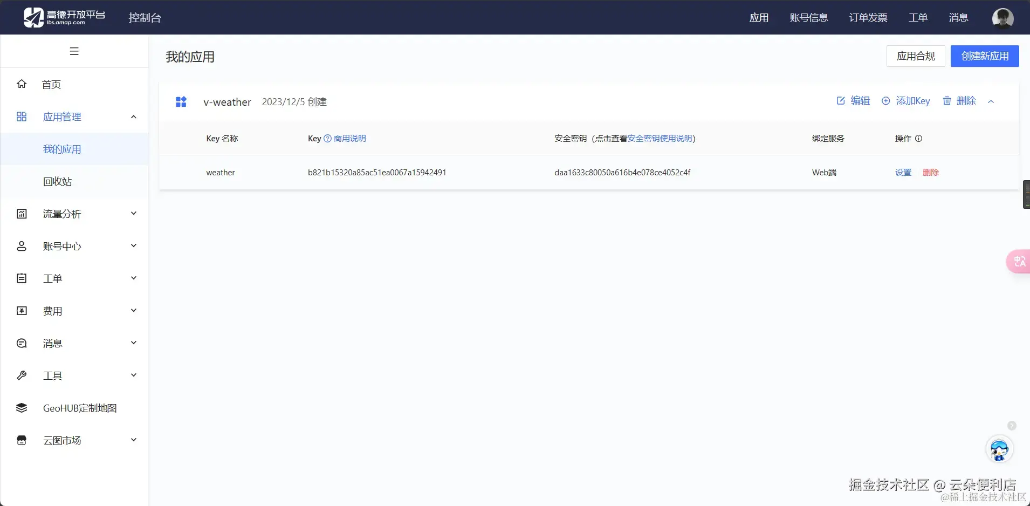The height and width of the screenshot is (506, 1030).
Task: Open the 商用说明 link
Action: pyautogui.click(x=349, y=139)
